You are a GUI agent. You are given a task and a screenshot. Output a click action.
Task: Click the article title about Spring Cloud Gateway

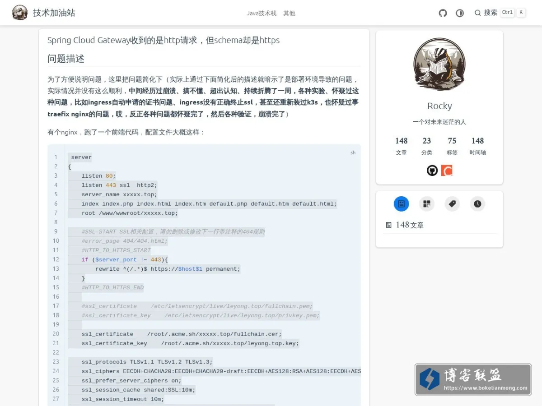164,40
